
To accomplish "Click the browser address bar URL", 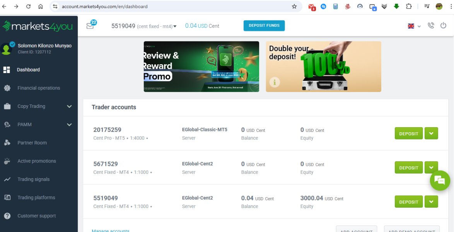I will tap(104, 6).
